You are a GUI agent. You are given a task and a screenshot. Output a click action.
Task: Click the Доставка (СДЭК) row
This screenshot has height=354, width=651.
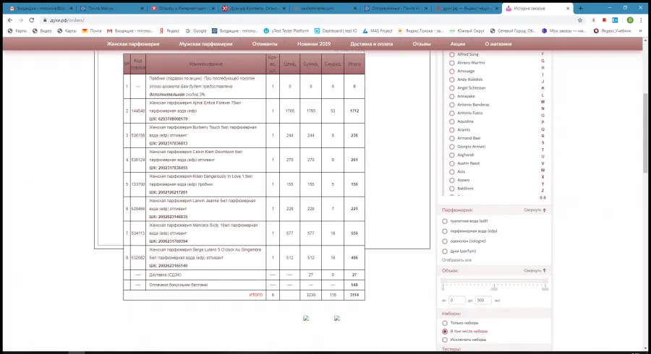244,275
